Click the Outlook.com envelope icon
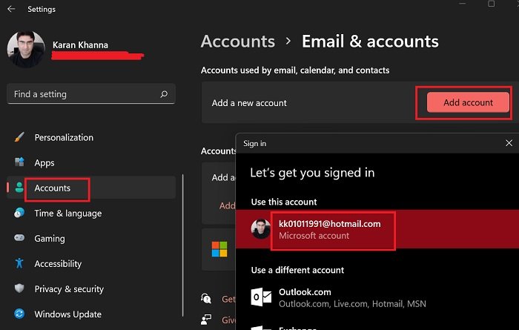The image size is (519, 330). [x=261, y=297]
